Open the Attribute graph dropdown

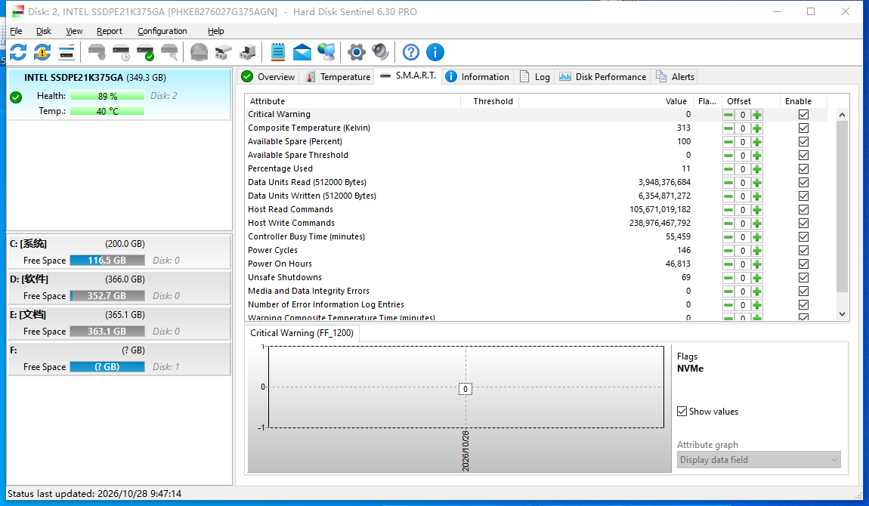[x=759, y=459]
